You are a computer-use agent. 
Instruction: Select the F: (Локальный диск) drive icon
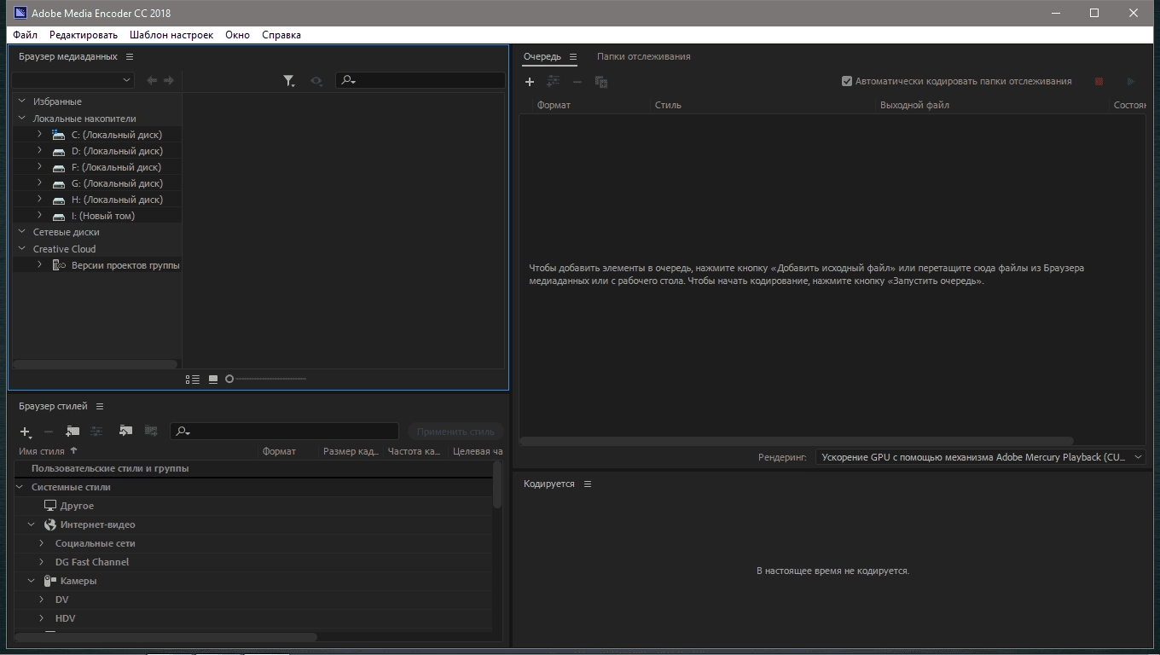click(59, 168)
